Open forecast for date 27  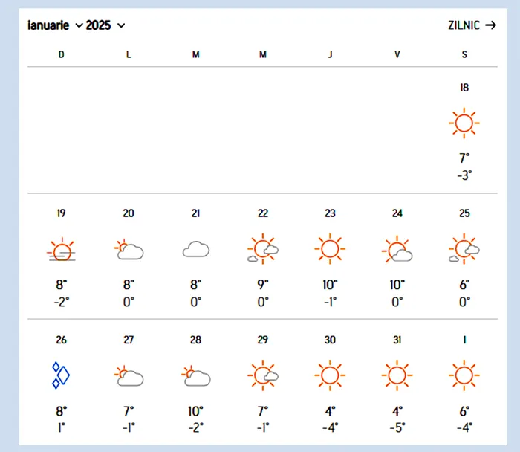tap(129, 340)
